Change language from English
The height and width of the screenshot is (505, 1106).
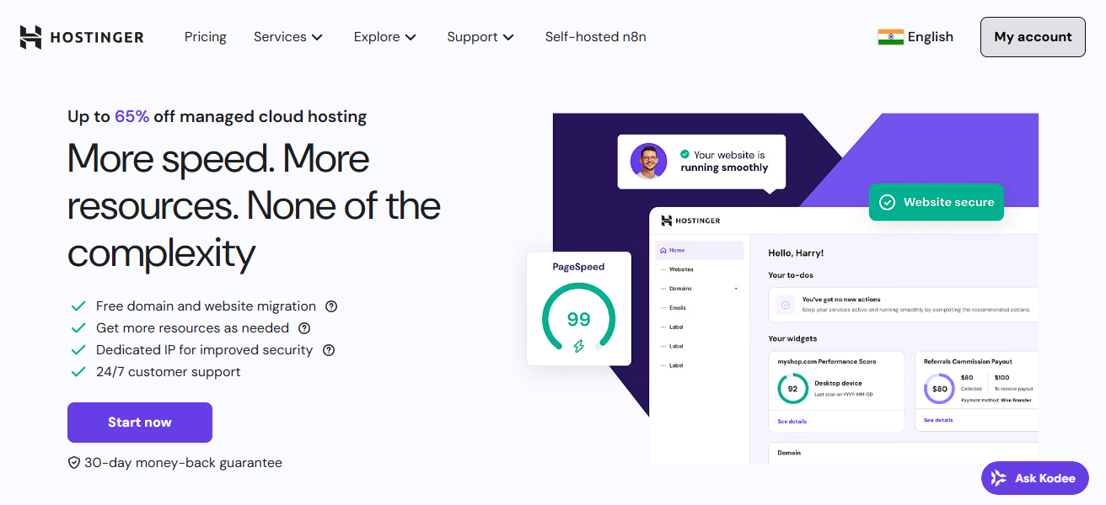click(930, 37)
